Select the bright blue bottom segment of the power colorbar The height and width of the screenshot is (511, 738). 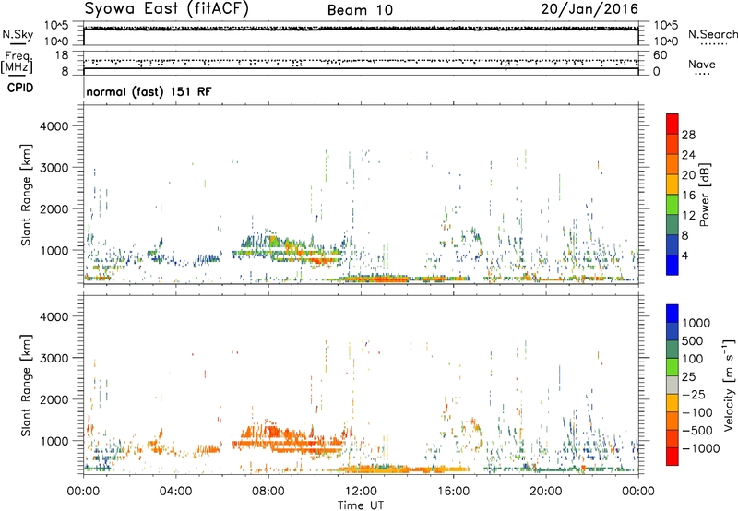(x=673, y=265)
